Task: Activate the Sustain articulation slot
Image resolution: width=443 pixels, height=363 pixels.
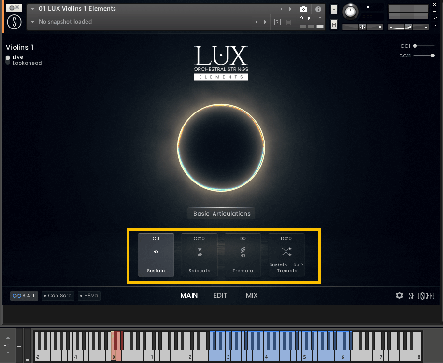Action: click(156, 254)
